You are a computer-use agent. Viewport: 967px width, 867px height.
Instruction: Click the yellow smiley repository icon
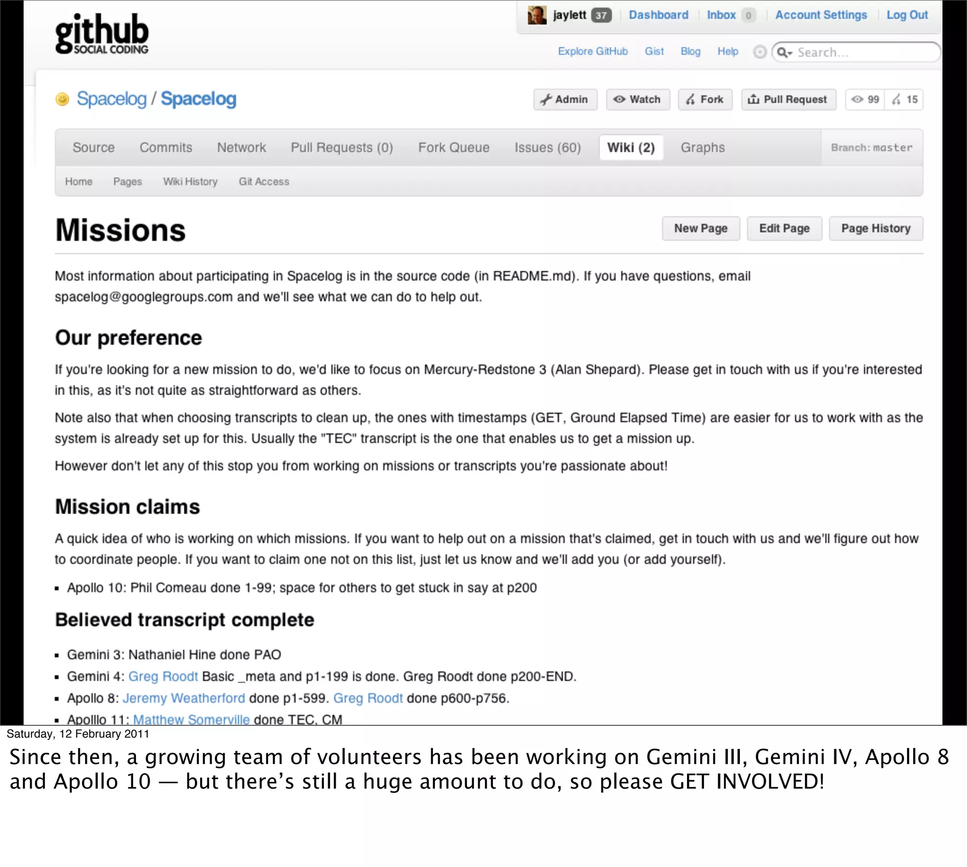pyautogui.click(x=62, y=99)
